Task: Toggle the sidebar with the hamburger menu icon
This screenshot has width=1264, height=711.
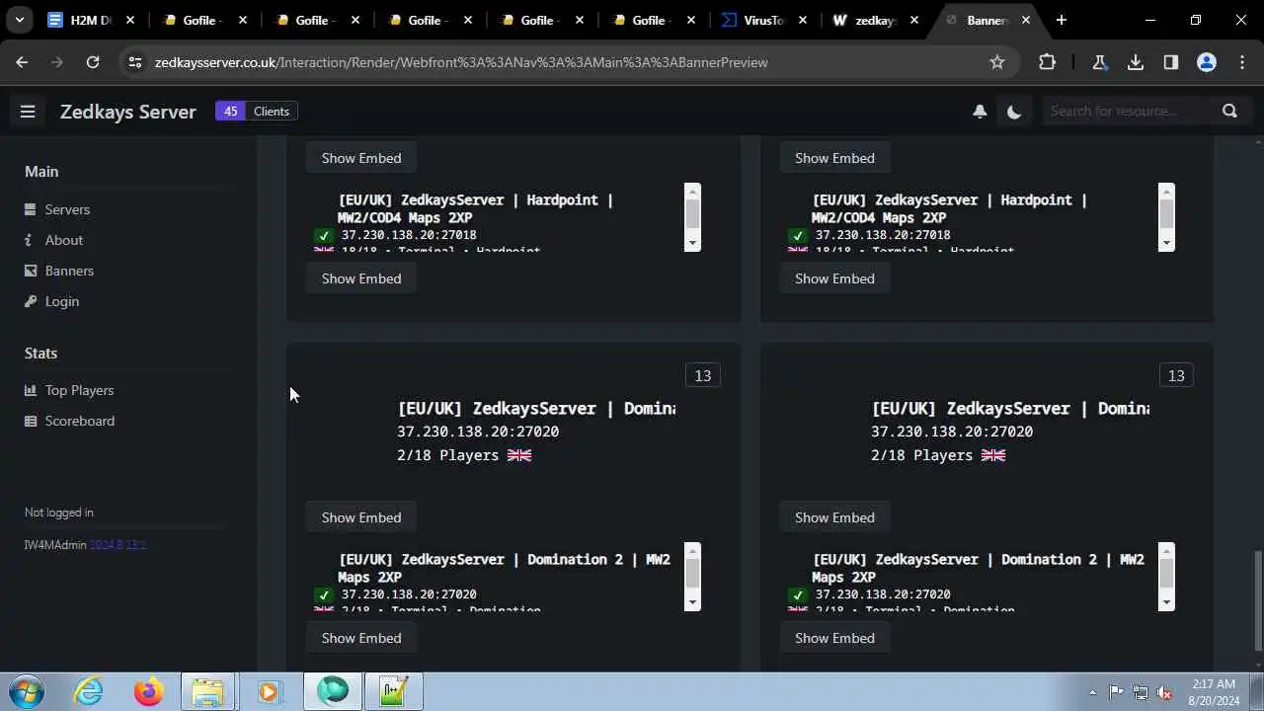Action: [x=28, y=112]
